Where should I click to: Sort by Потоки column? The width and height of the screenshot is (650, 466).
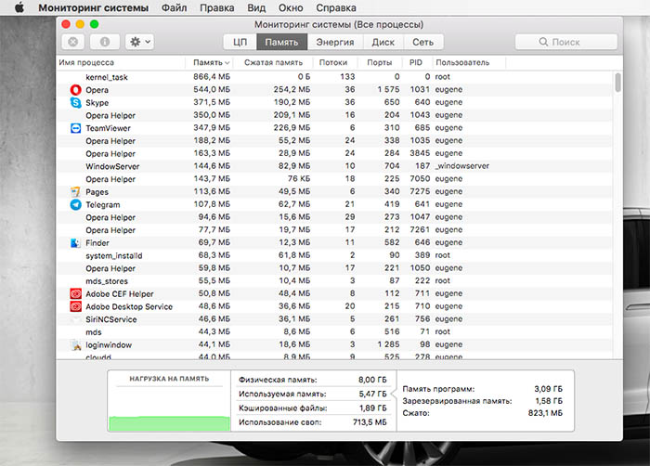pyautogui.click(x=333, y=62)
